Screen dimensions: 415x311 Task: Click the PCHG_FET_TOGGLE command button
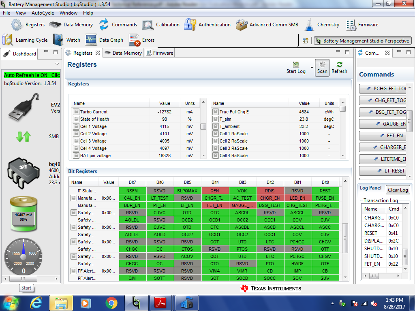(383, 89)
